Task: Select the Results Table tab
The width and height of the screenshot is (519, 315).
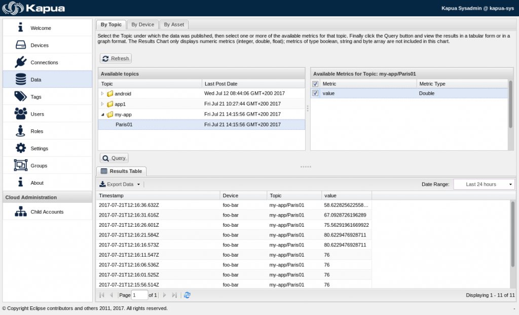Action: coord(122,171)
